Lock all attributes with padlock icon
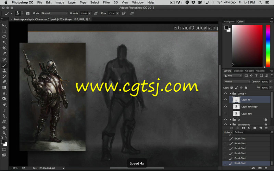This screenshot has height=171, width=274. click(246, 88)
